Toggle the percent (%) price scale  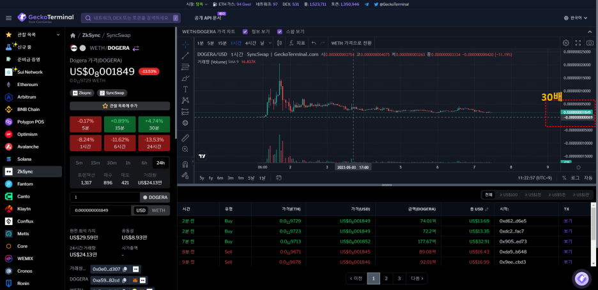pos(564,178)
